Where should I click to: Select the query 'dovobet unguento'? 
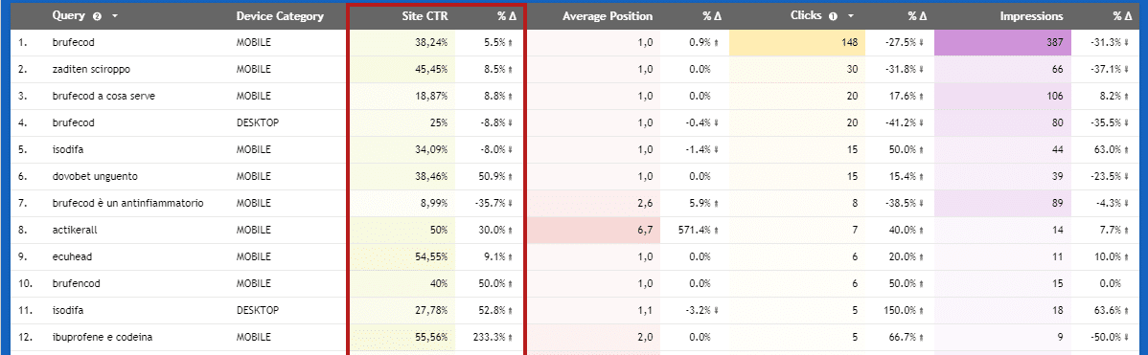tap(95, 176)
